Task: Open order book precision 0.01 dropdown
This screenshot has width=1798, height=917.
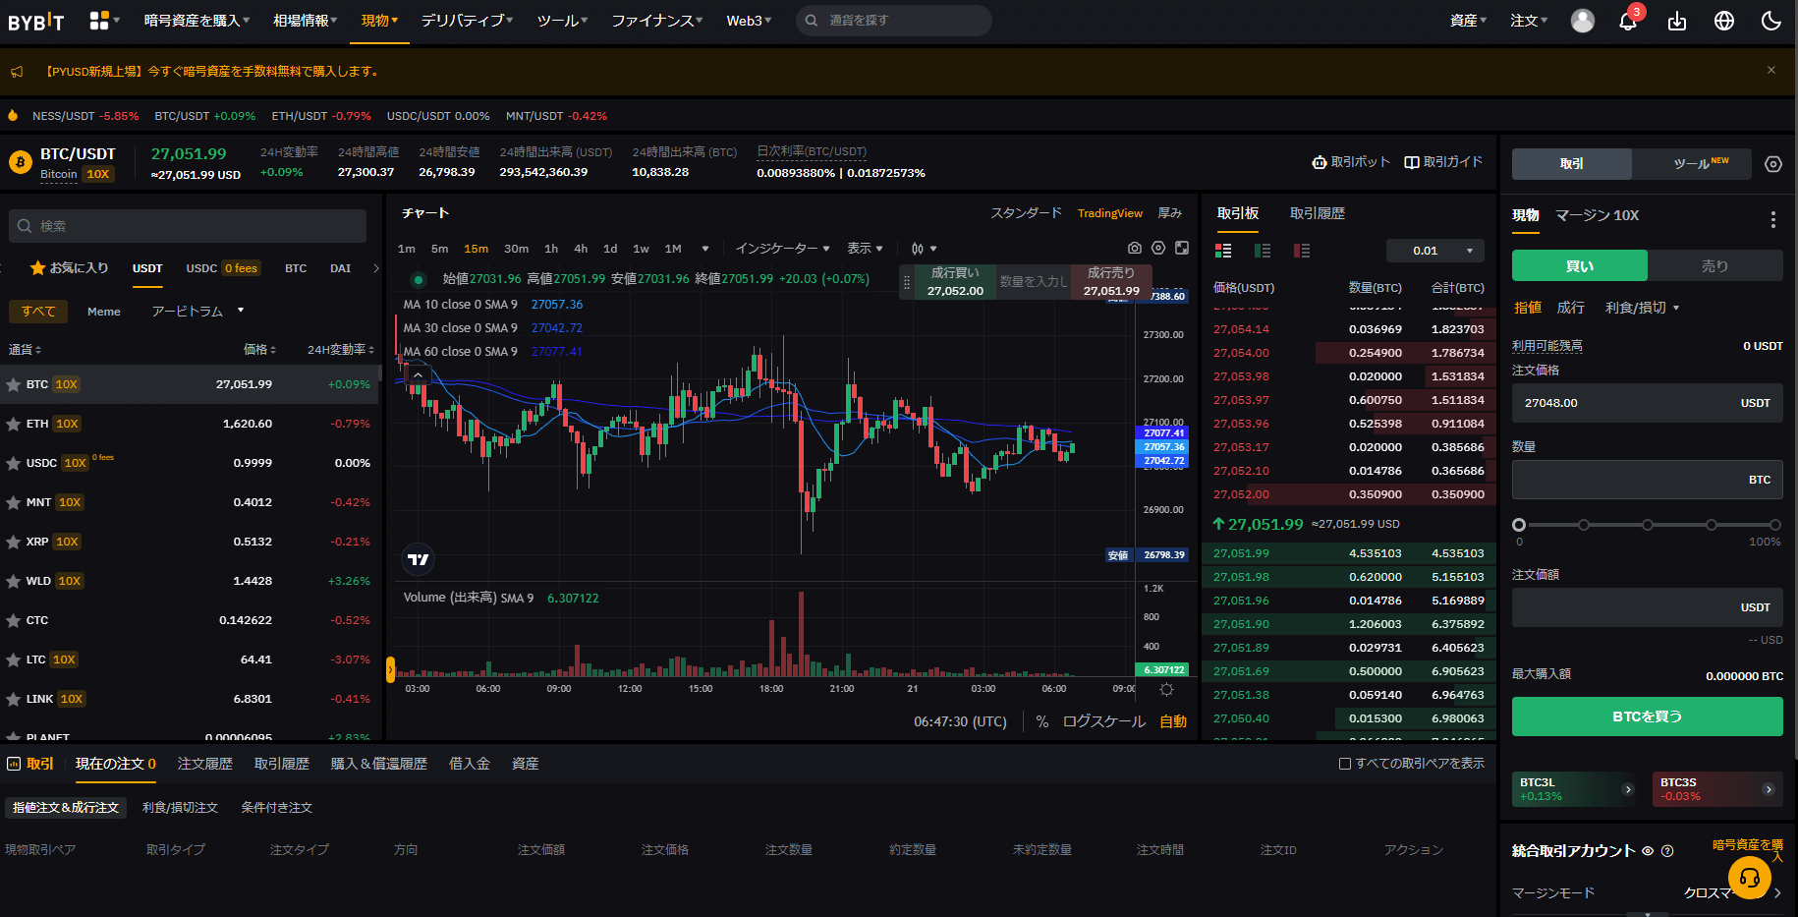Action: pyautogui.click(x=1435, y=251)
